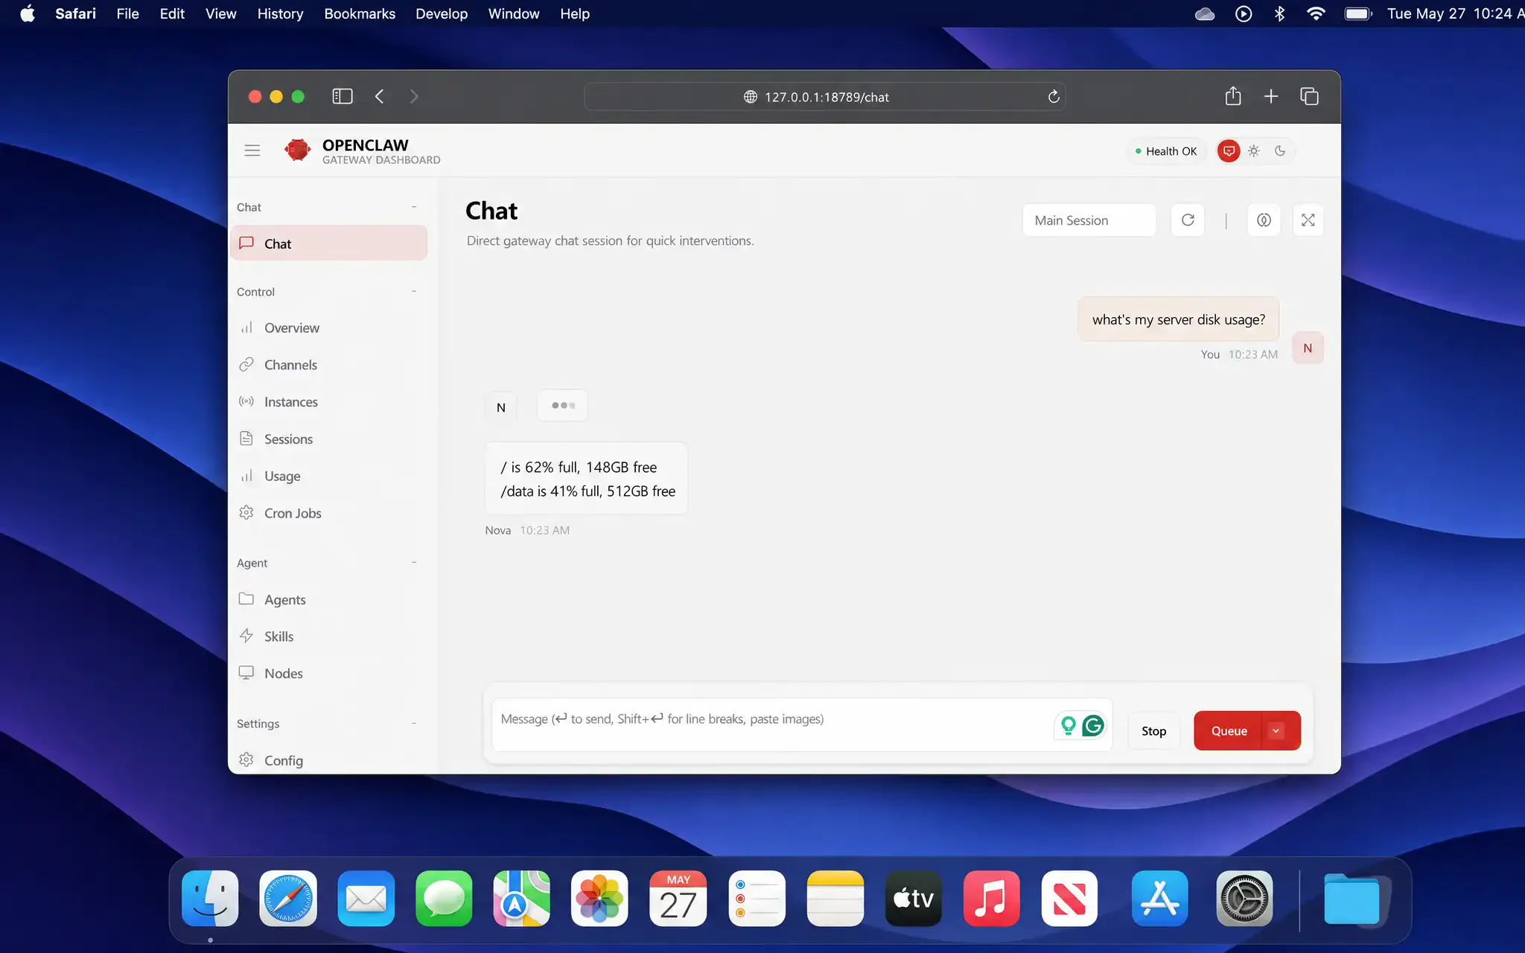Open a new Safari tab
Screen dimensions: 1525x953
coord(1271,96)
